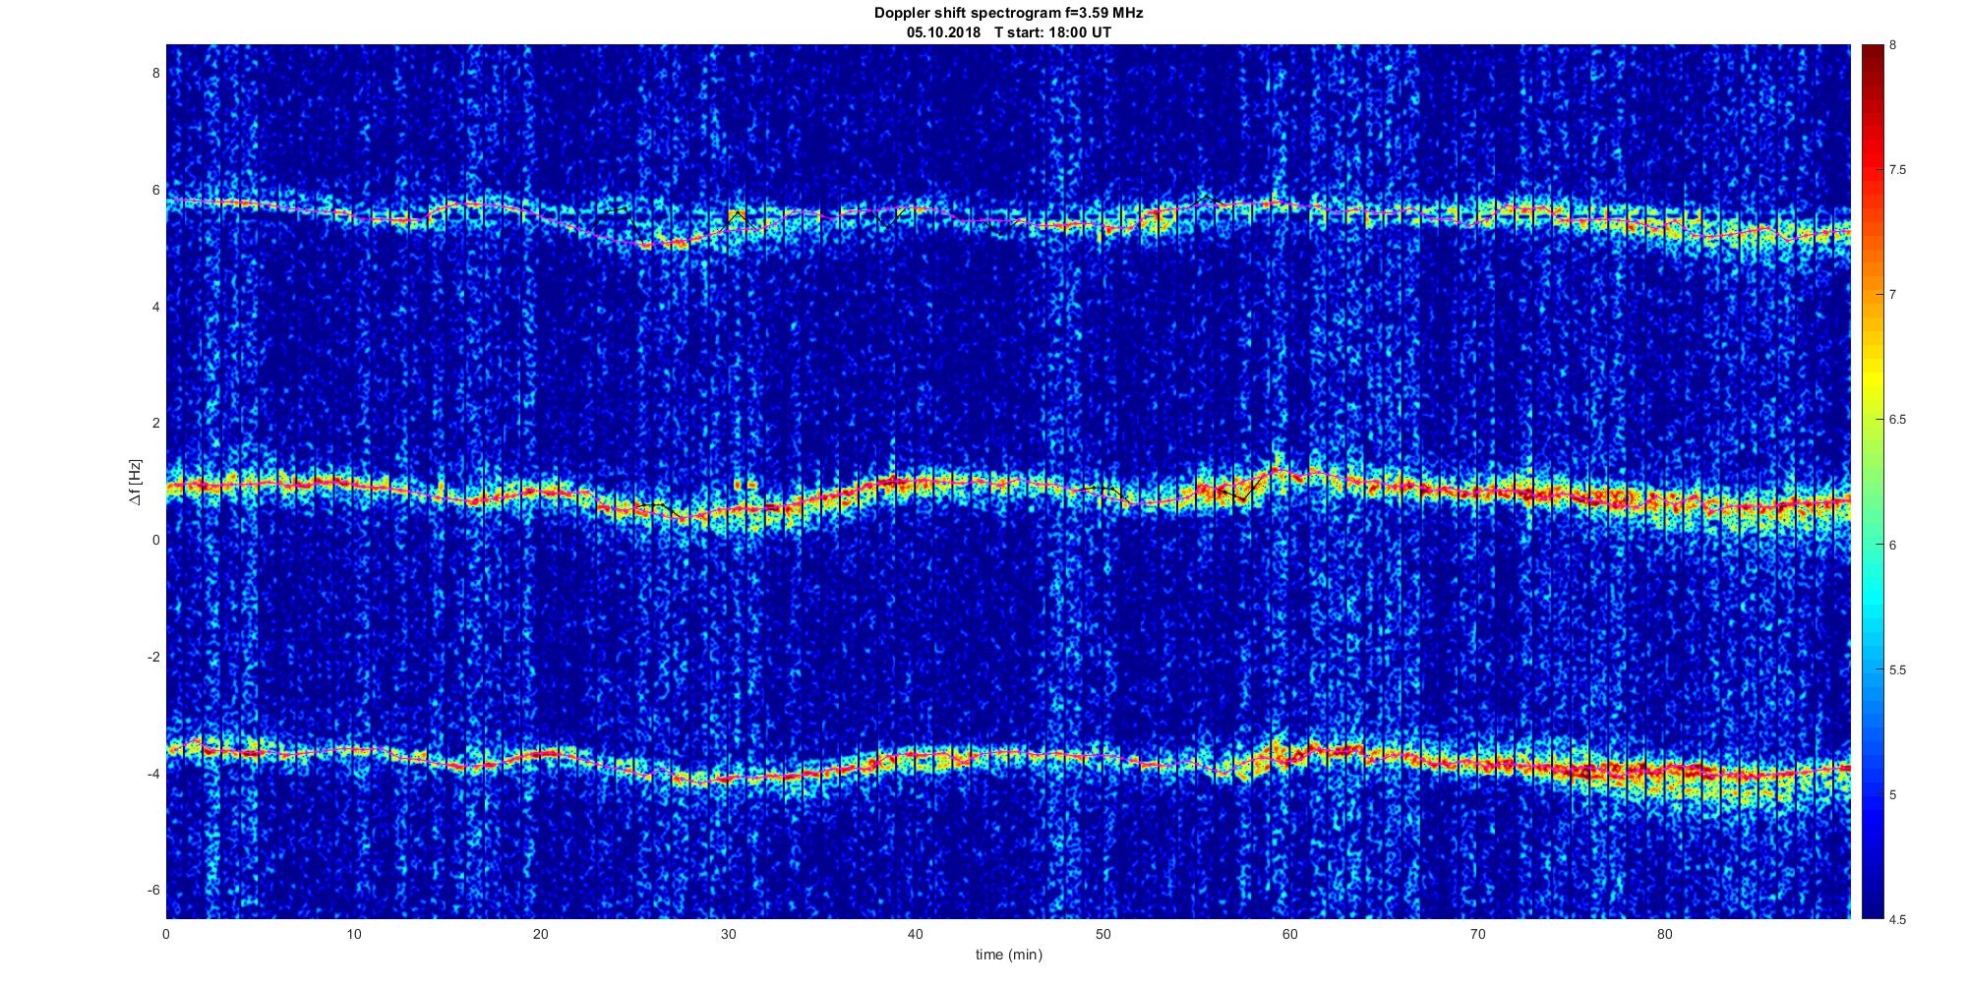Click the x-axis tick label 60
The height and width of the screenshot is (986, 1967).
coord(1290,934)
